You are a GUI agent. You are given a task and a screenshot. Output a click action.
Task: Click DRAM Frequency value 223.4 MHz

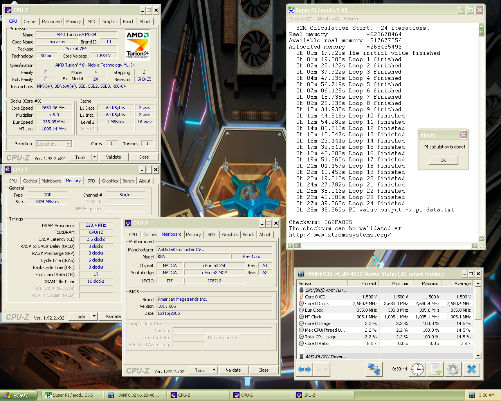tap(96, 226)
